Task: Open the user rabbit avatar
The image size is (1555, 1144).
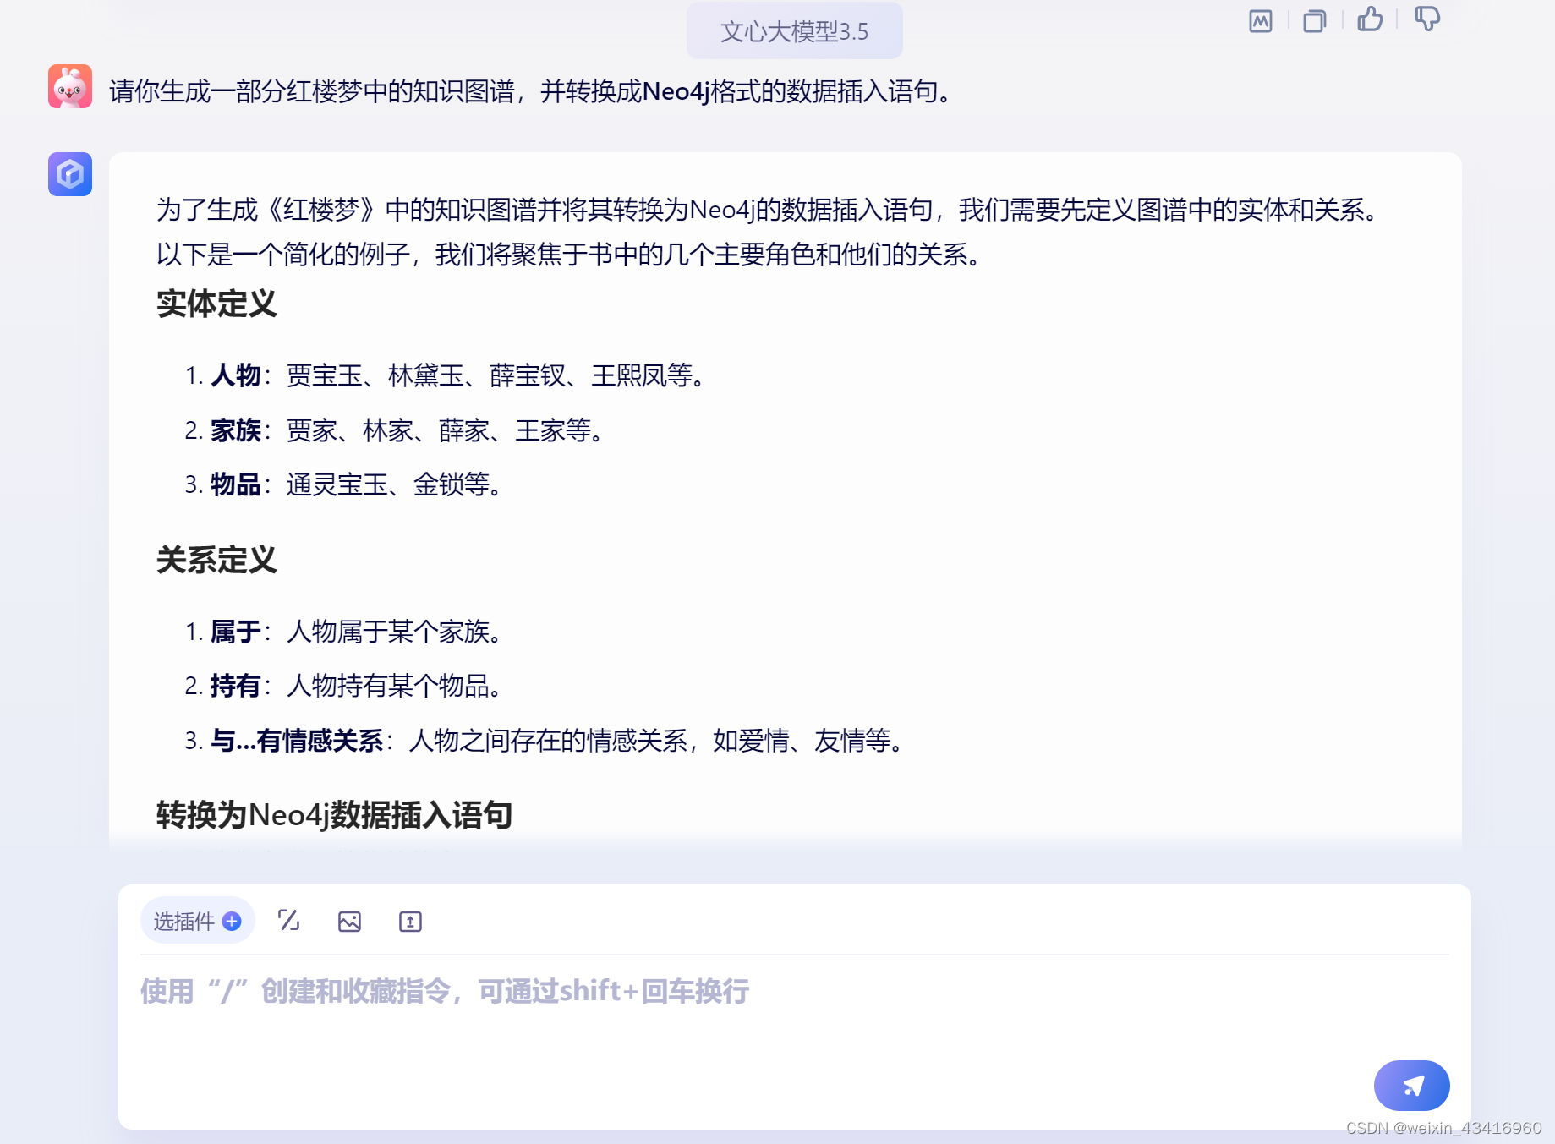Action: click(70, 86)
